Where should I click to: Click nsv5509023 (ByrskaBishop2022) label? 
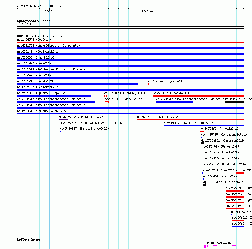[42, 93]
